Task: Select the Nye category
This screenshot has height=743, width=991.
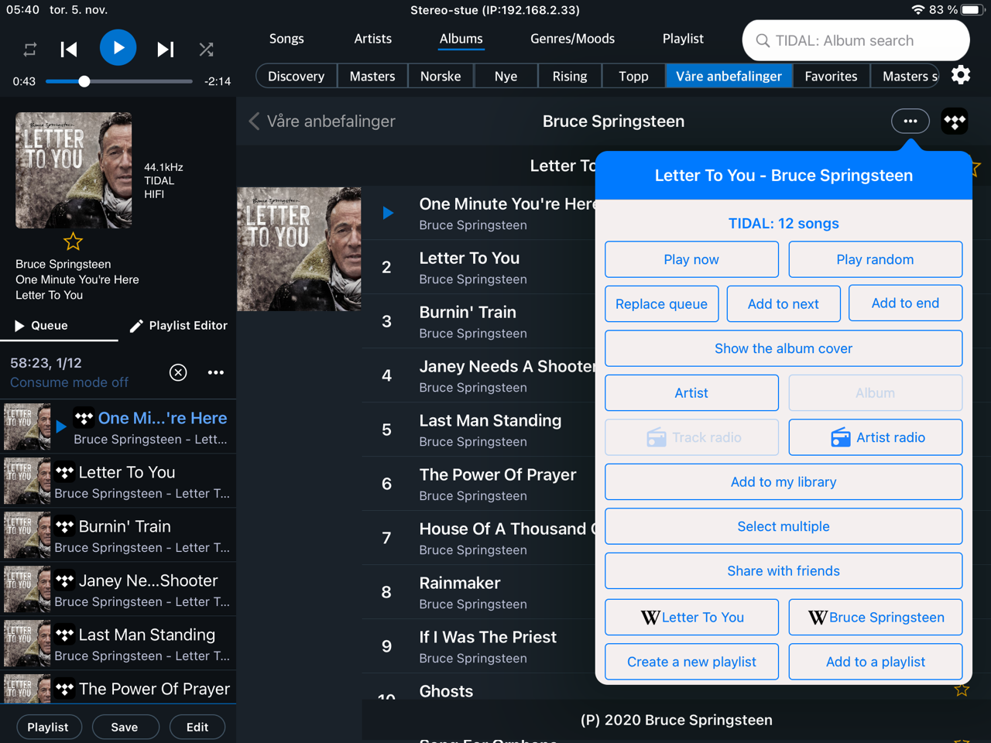Action: (506, 76)
